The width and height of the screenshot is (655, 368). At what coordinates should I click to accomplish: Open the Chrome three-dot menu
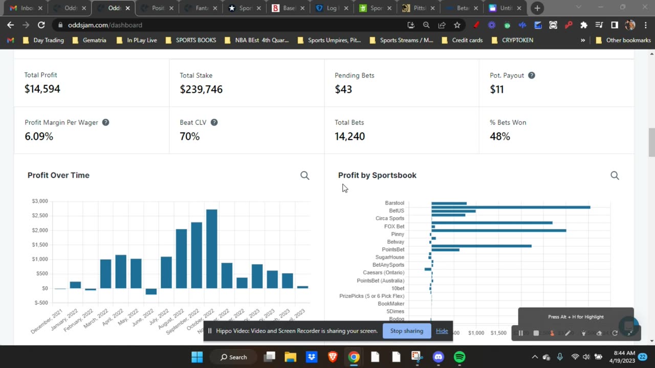[x=646, y=25]
